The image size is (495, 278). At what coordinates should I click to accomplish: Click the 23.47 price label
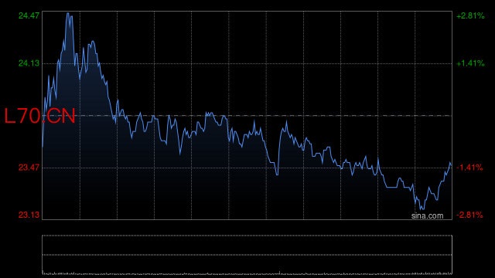click(x=29, y=168)
